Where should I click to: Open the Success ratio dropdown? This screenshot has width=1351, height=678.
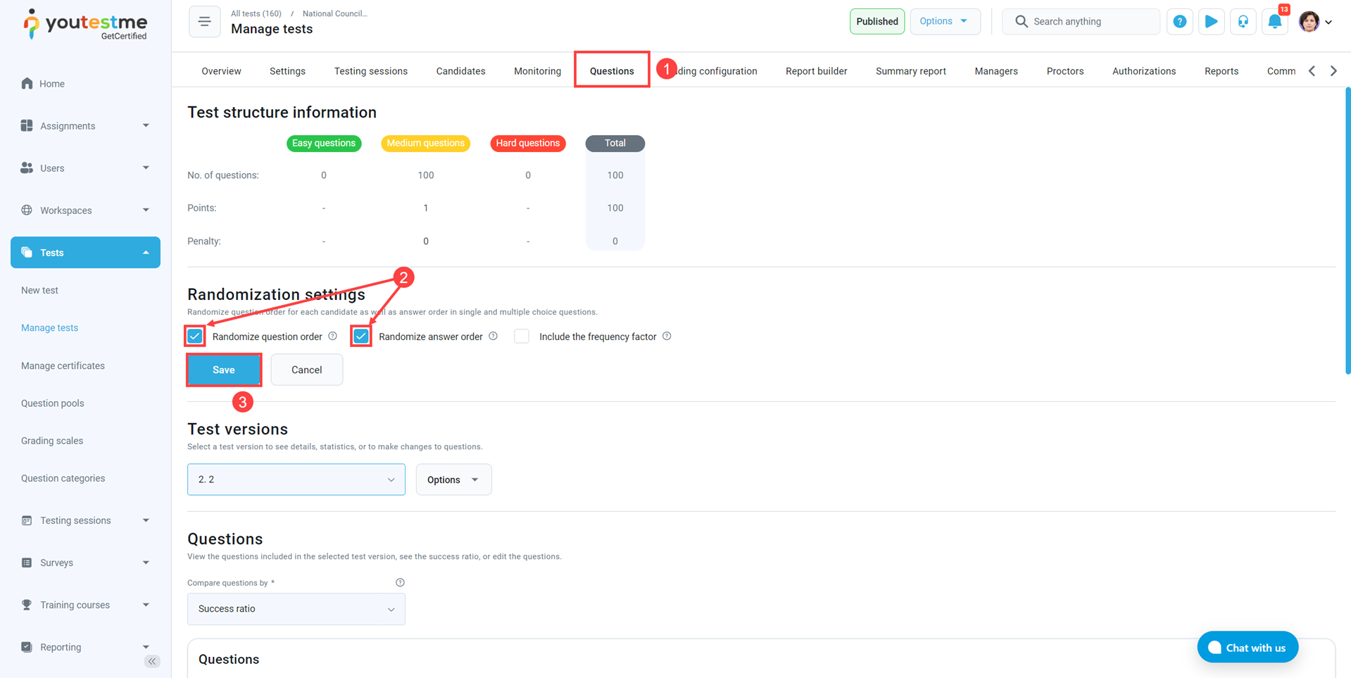point(296,609)
